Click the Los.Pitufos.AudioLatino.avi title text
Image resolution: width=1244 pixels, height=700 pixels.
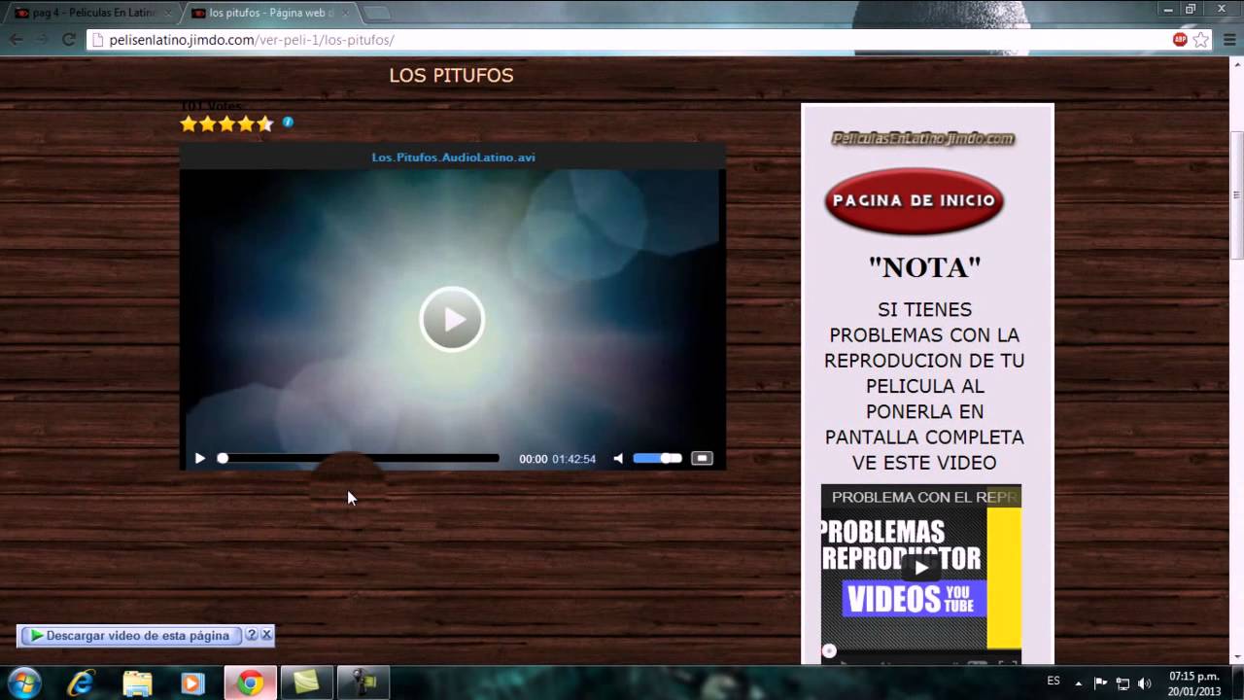453,157
